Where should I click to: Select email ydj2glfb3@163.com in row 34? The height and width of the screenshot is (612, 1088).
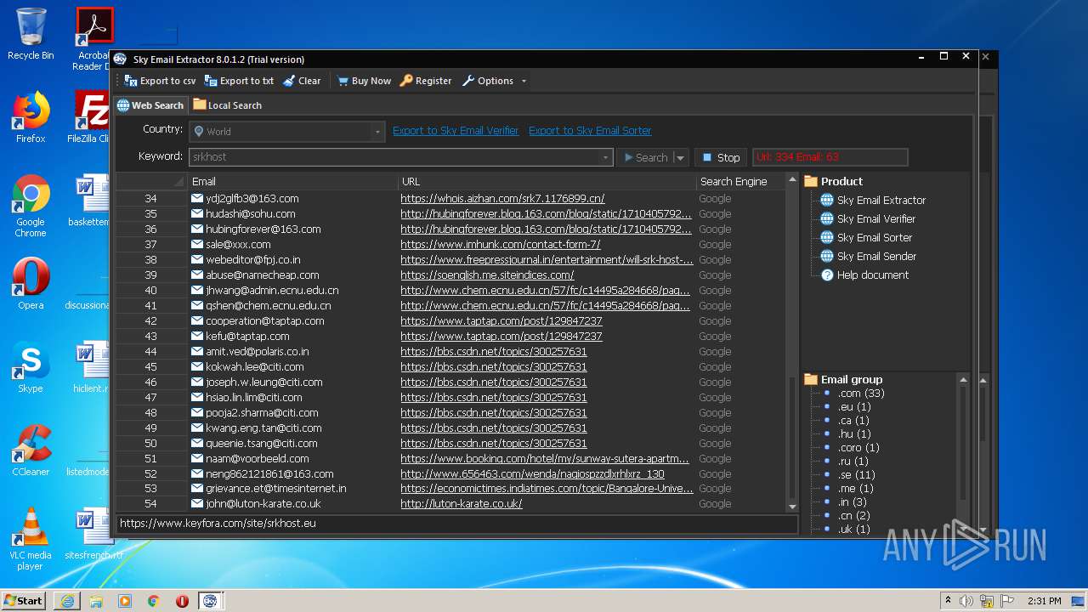click(x=252, y=199)
